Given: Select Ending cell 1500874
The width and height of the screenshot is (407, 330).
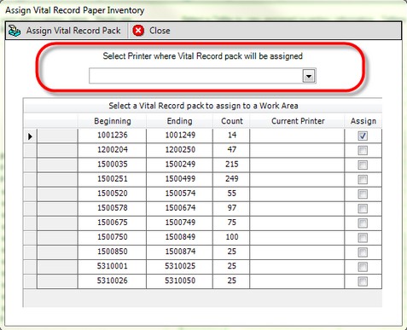Looking at the screenshot, I should (x=180, y=252).
